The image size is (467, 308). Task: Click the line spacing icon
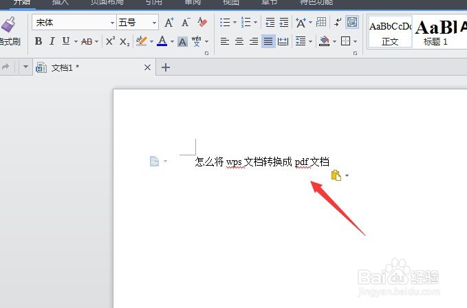(301, 41)
